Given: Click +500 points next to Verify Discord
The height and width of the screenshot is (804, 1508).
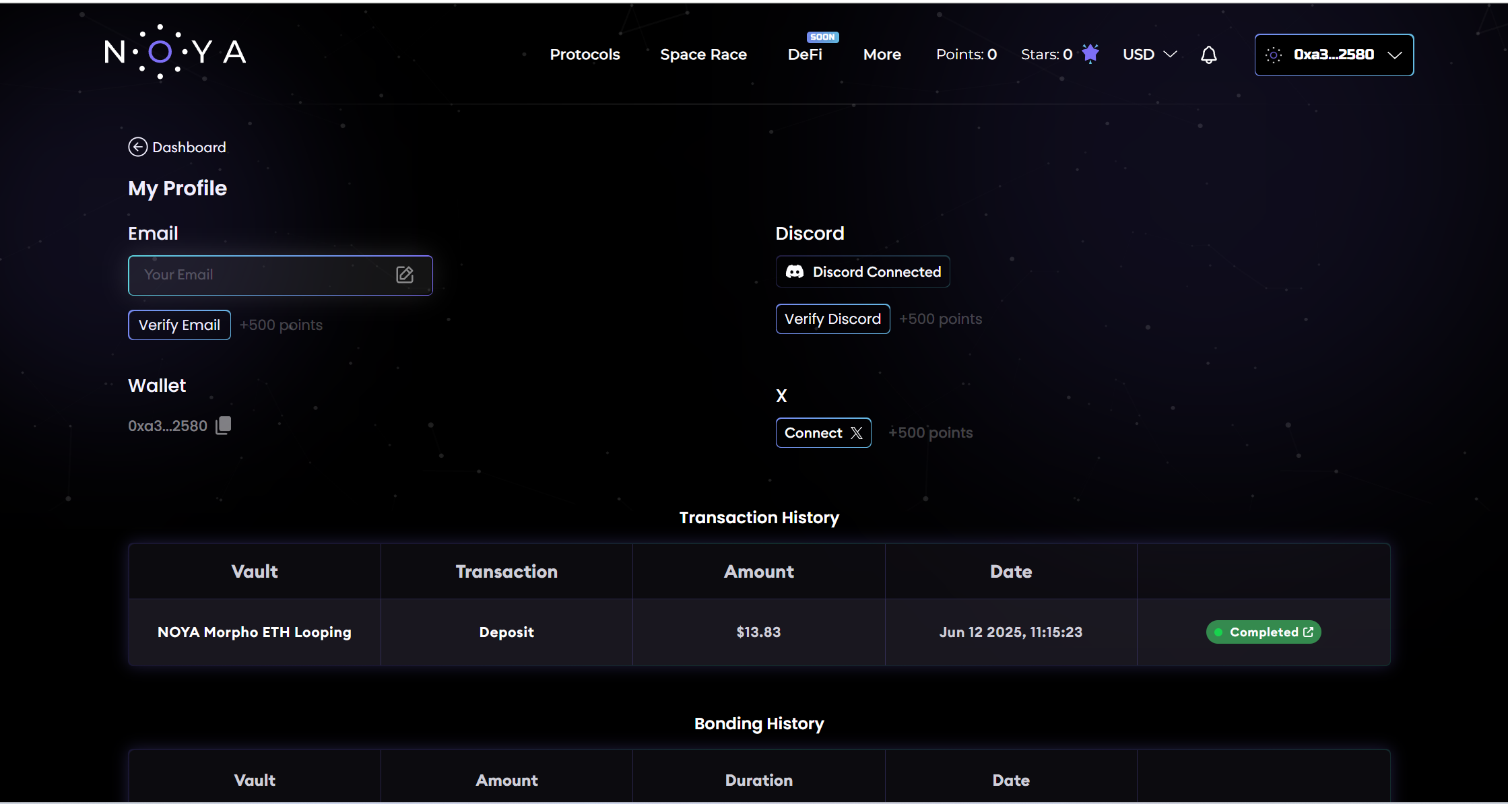Looking at the screenshot, I should point(940,319).
